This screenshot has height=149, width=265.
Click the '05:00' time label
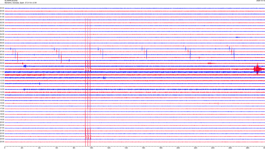(2, 37)
